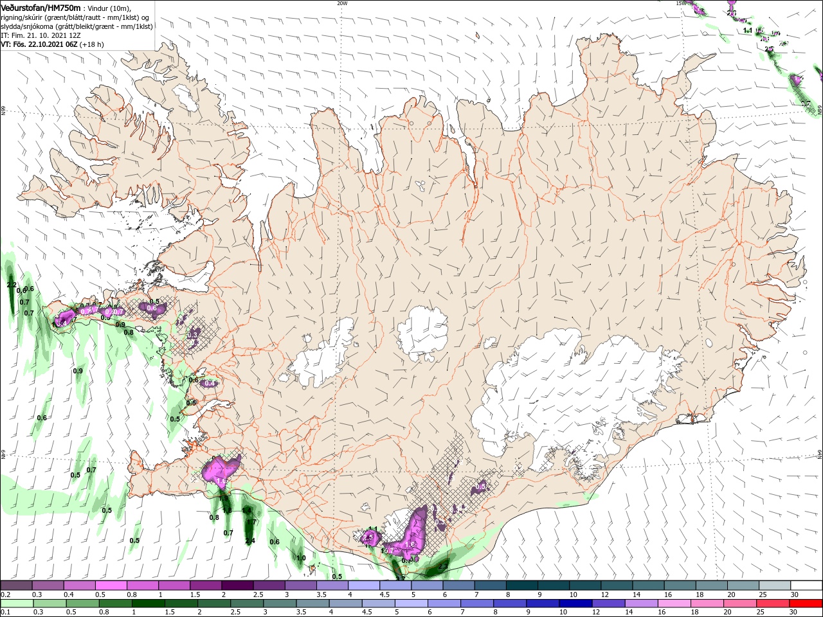Pick the white 30 swatch, upper scale
Viewport: 823px width, 617px height.
pos(805,586)
